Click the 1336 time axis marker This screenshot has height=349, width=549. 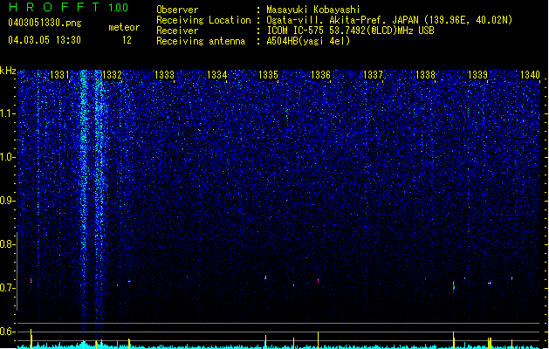pos(320,74)
